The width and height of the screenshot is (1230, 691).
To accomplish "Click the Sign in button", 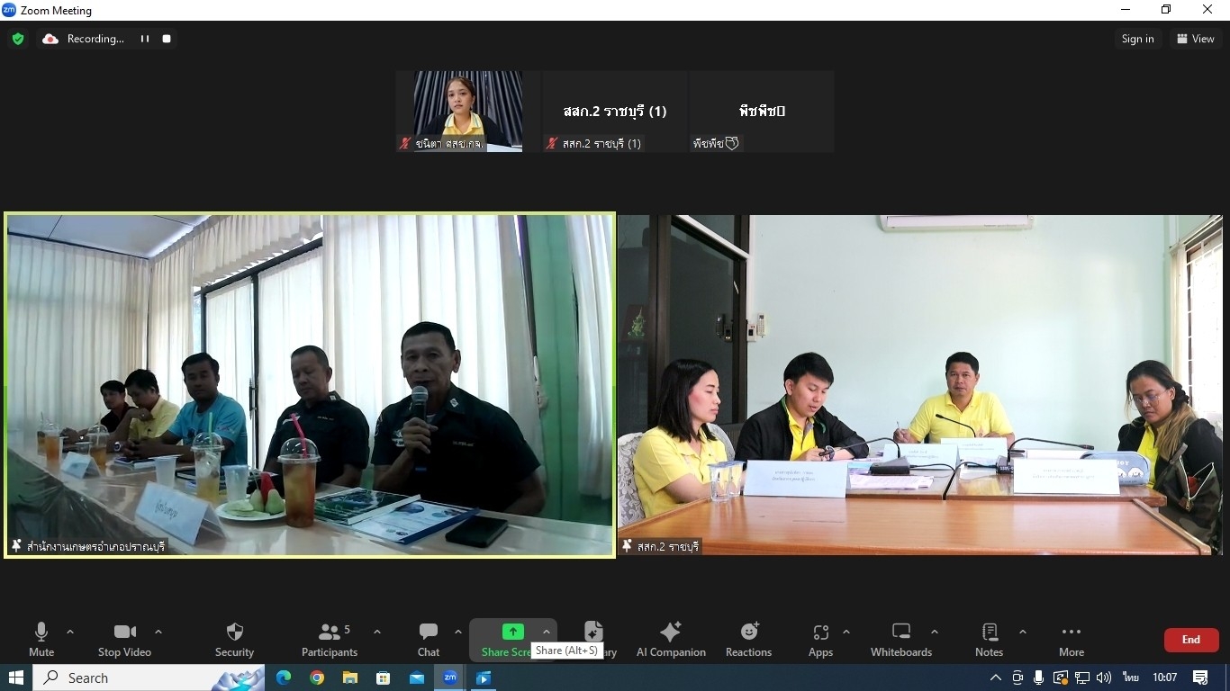I will pyautogui.click(x=1137, y=39).
